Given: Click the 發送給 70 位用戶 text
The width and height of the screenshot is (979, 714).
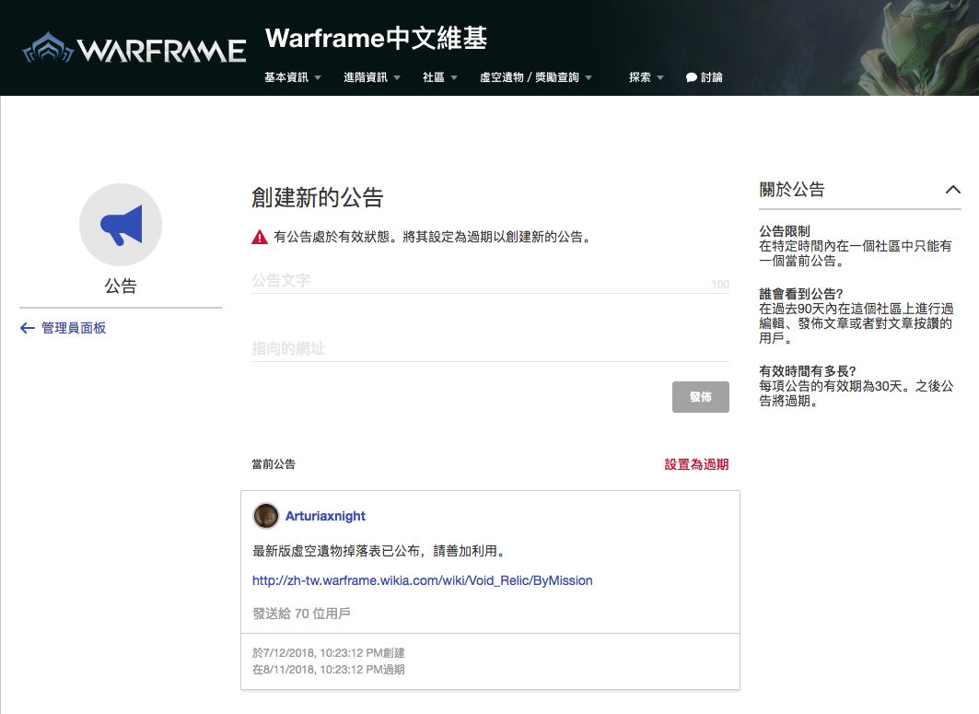Looking at the screenshot, I should click(301, 614).
